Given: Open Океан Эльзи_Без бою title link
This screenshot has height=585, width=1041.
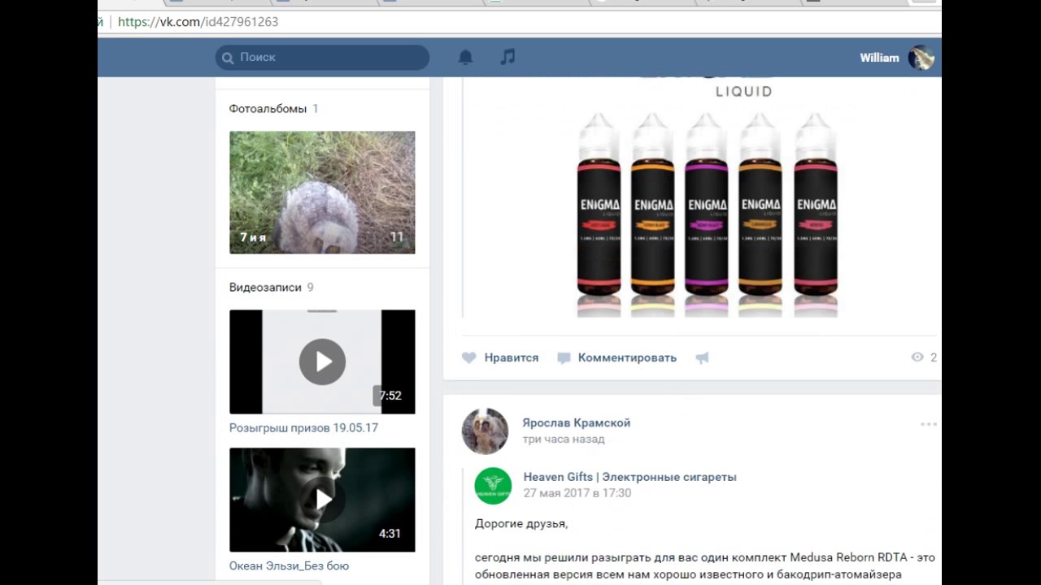Looking at the screenshot, I should (289, 566).
